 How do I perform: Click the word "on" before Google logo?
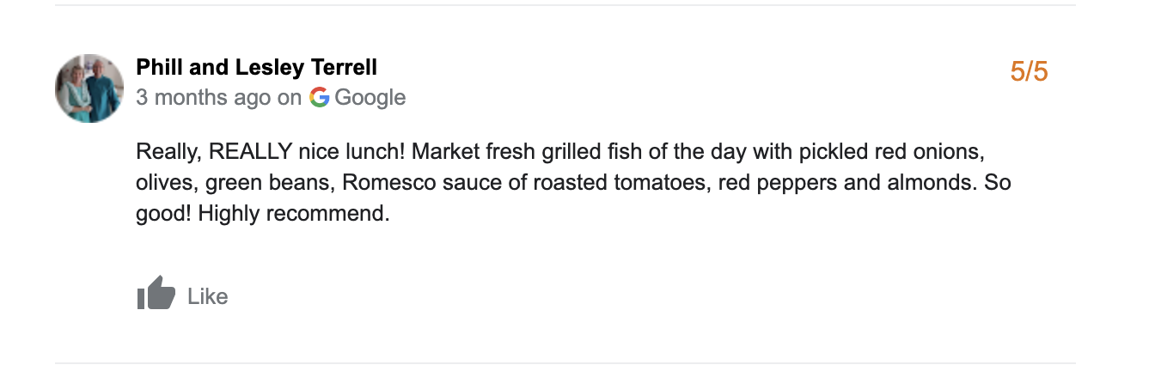[x=290, y=97]
